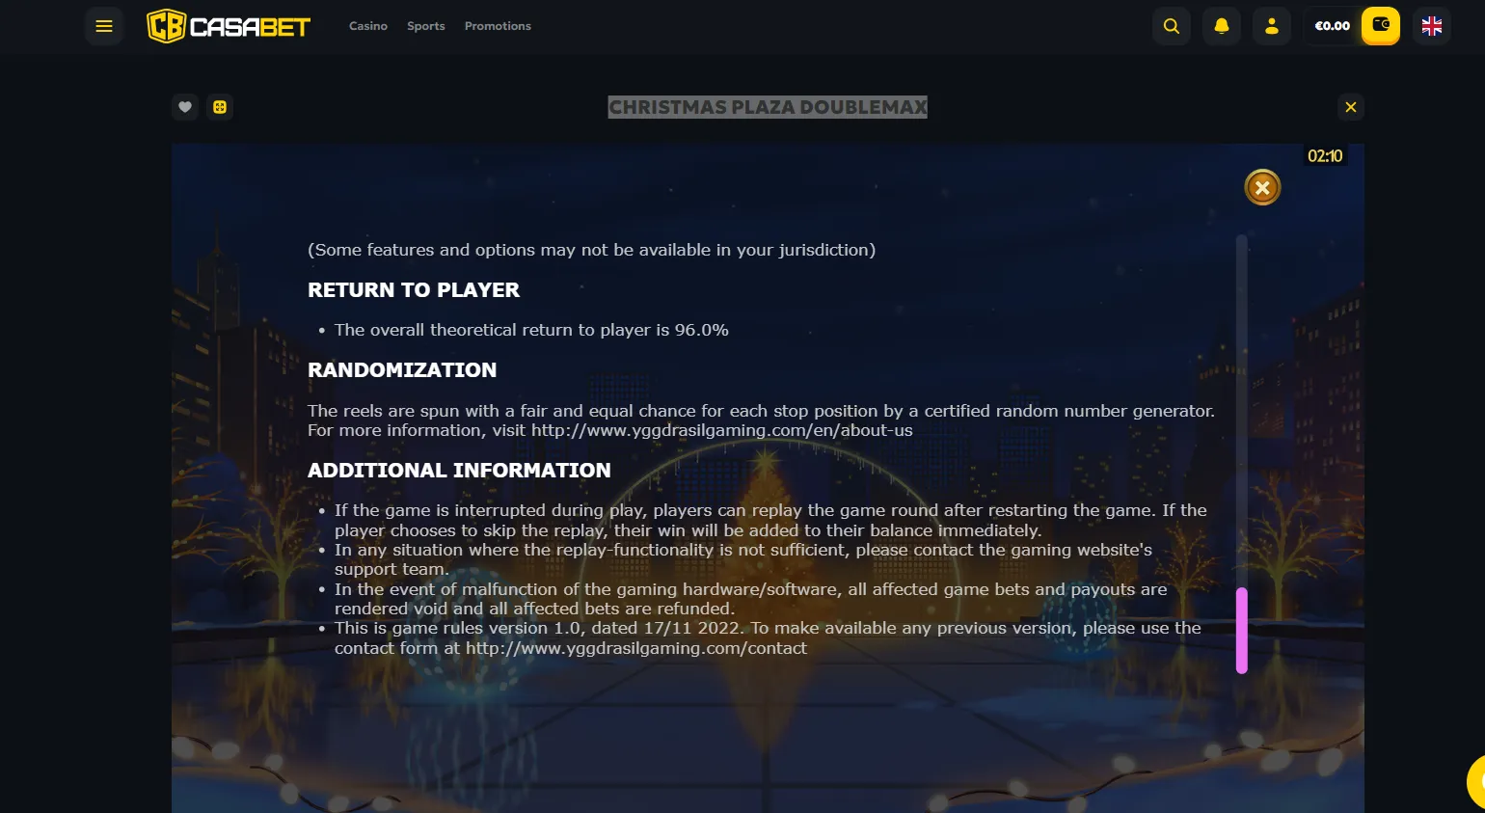This screenshot has height=813, width=1485.
Task: Close the game with top-right X
Action: click(1351, 107)
